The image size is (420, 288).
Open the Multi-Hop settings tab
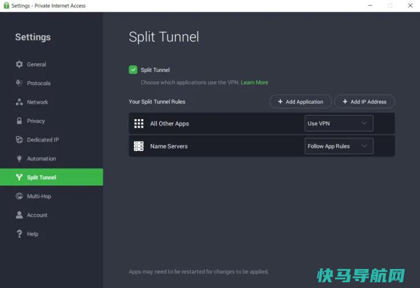pos(51,196)
